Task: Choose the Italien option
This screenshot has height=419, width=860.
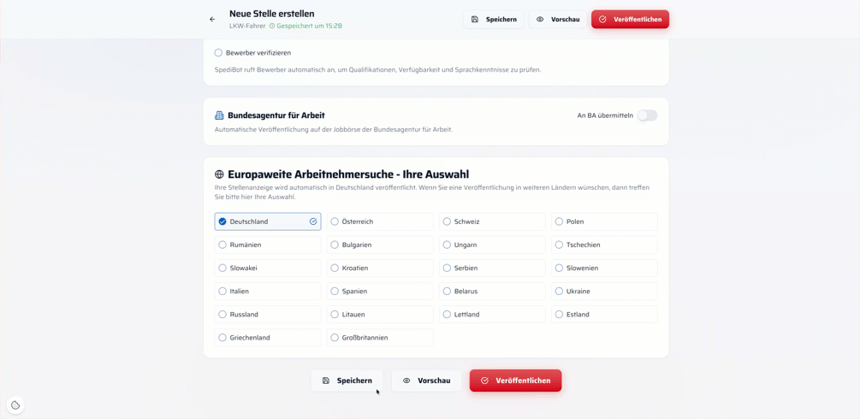Action: coord(268,292)
